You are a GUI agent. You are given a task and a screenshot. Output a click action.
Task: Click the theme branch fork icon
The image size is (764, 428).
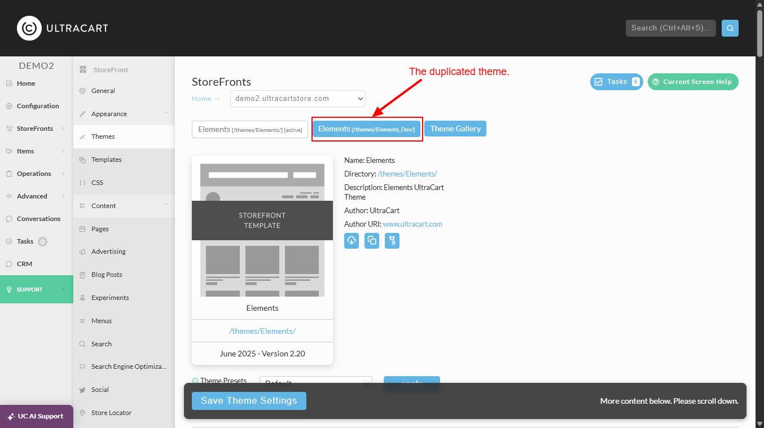coord(392,241)
